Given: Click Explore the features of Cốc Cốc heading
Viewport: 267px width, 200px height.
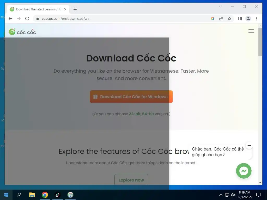Looking at the screenshot, I should [x=124, y=151].
